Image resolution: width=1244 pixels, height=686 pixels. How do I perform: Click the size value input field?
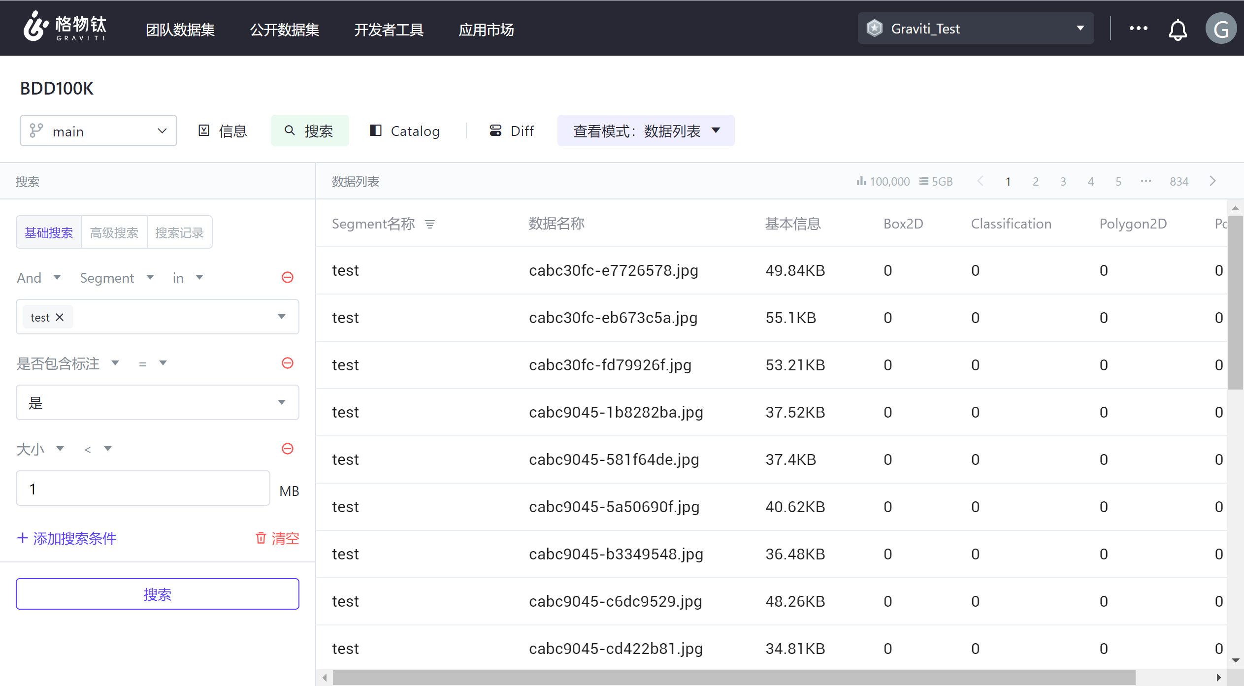(x=143, y=489)
